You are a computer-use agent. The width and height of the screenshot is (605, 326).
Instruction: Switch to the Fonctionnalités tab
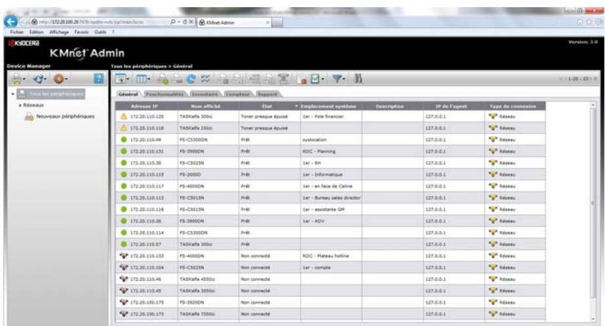point(165,94)
